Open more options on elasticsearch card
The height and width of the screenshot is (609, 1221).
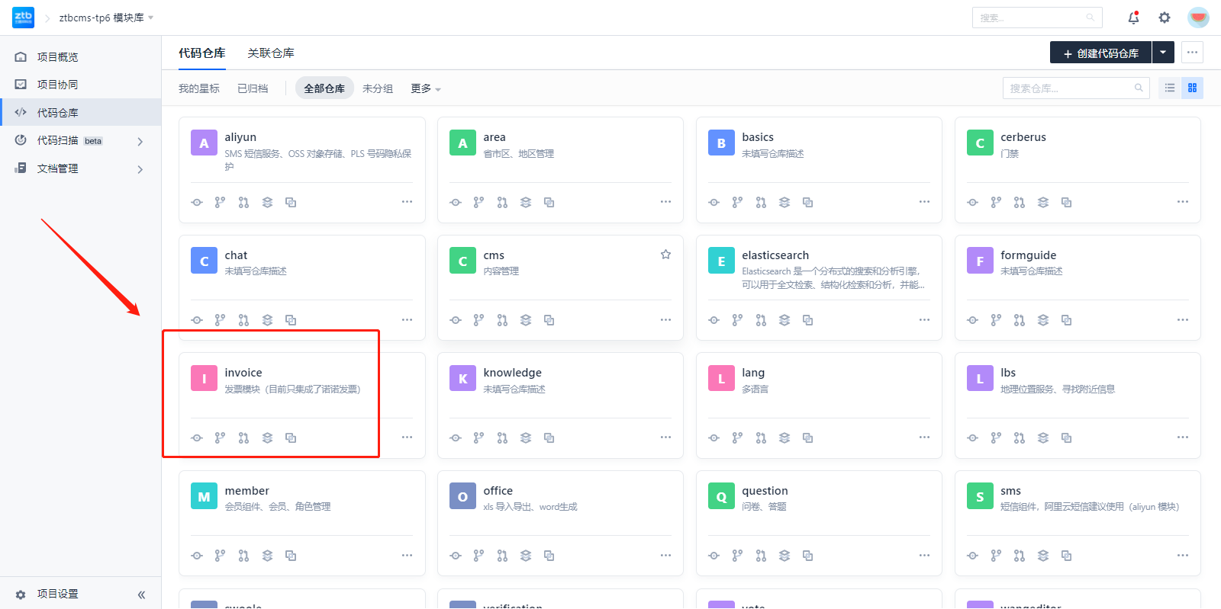pos(924,320)
